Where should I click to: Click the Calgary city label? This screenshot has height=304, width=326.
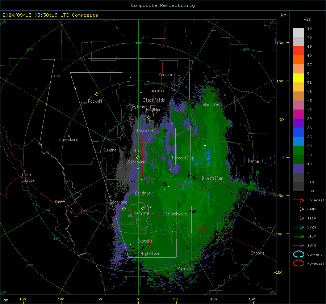141,213
